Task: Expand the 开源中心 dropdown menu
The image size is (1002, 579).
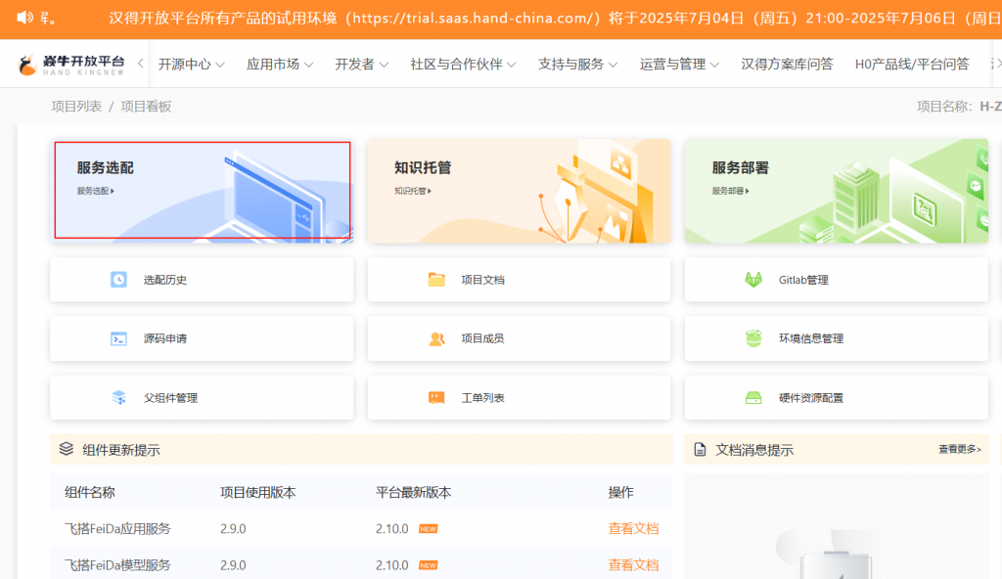Action: [x=191, y=65]
